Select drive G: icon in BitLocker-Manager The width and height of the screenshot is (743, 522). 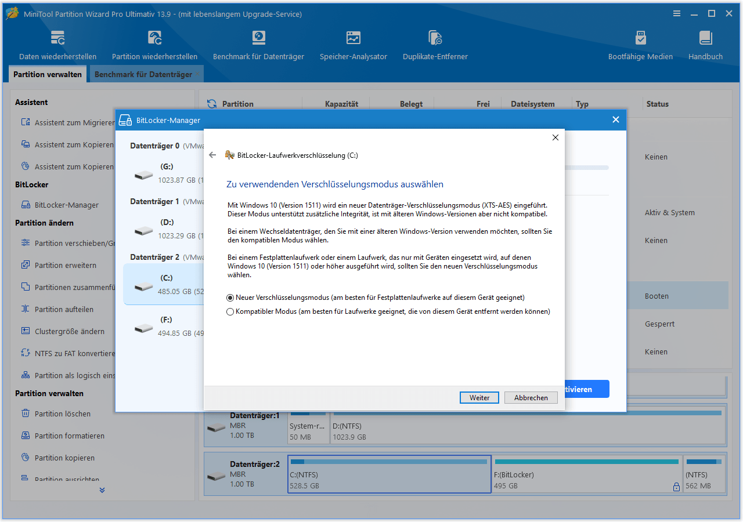tap(143, 174)
